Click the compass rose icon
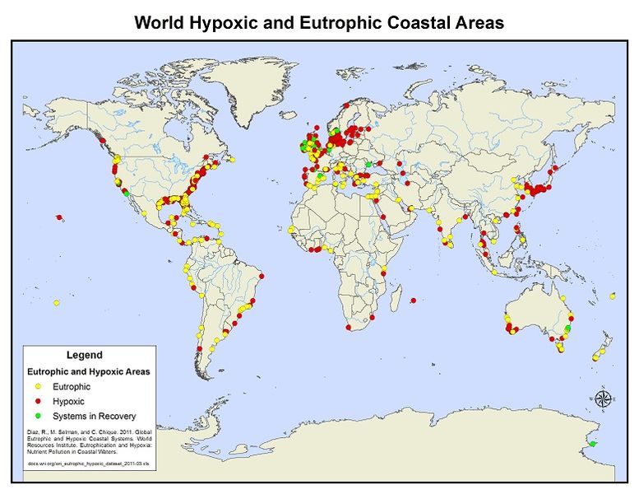The width and height of the screenshot is (639, 494). [603, 398]
